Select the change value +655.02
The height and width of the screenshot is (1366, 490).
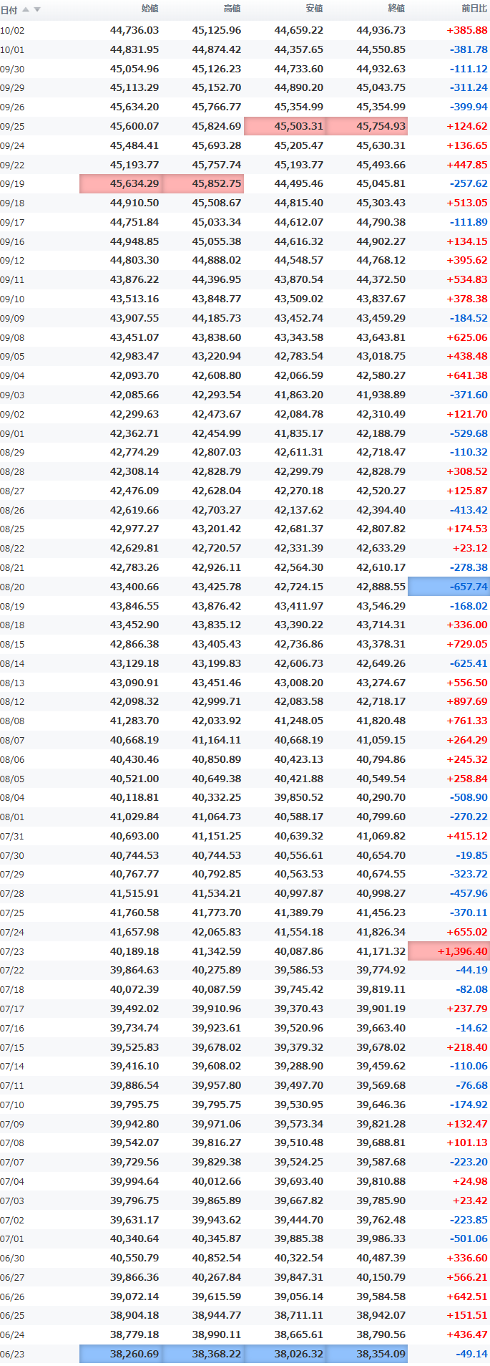click(466, 932)
